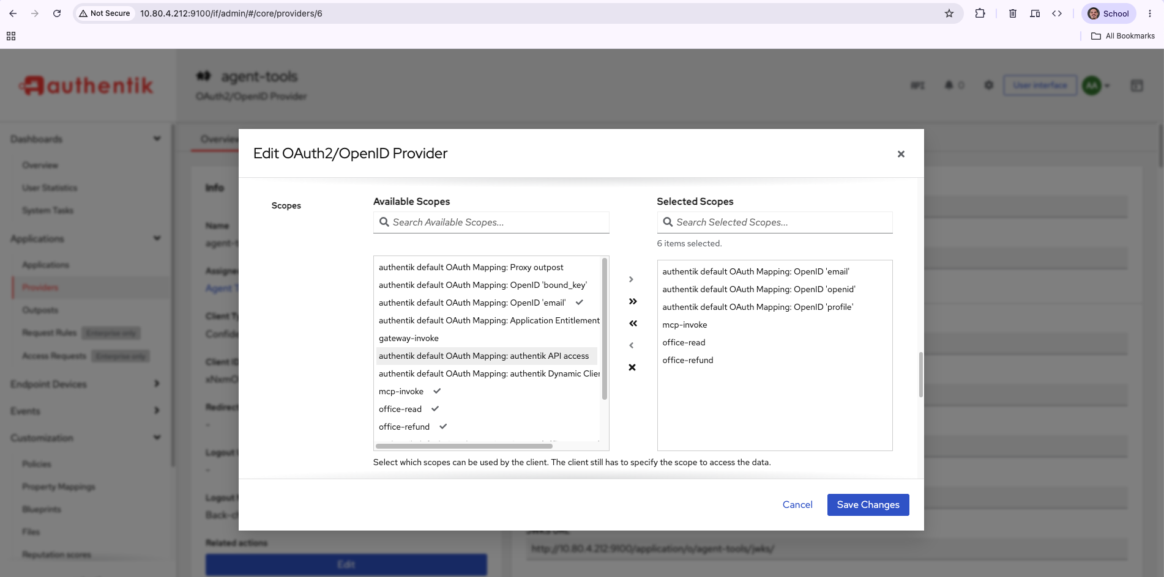Select OpenID 'bound_key' mapping in Available Scopes
The image size is (1164, 577).
tap(487, 285)
